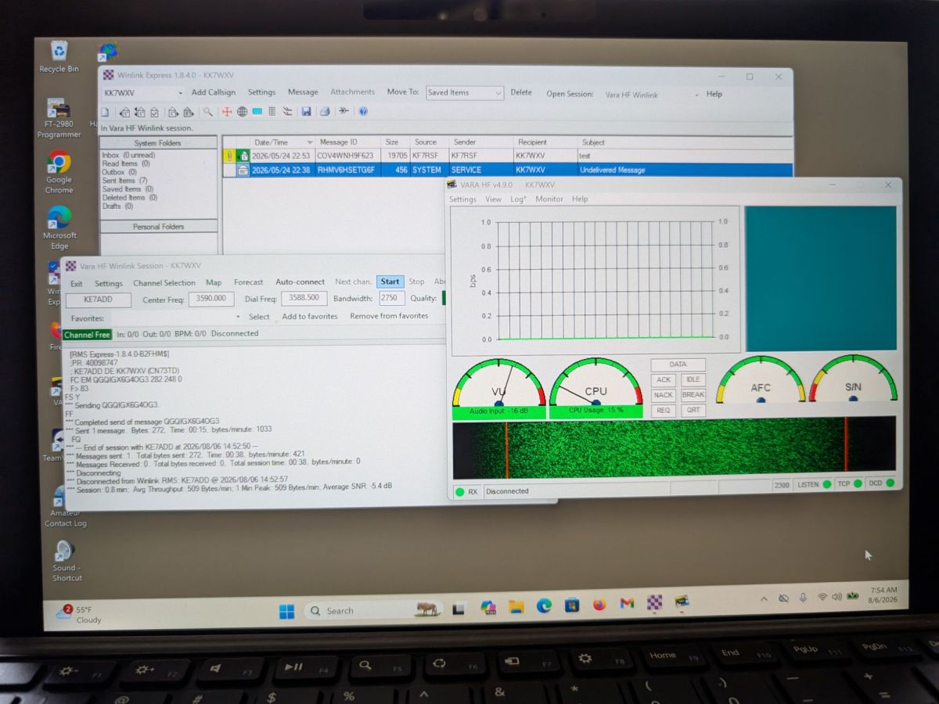Select Sent Items (7) folder
Viewport: 939px width, 704px height.
click(124, 181)
